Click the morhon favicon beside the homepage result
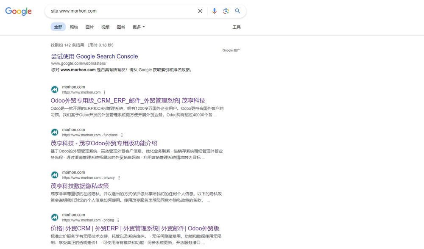Screen dimensions: 424x249 tap(55, 89)
